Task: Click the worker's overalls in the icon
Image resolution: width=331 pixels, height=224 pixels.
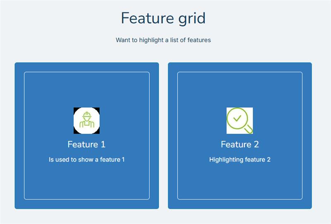Action: (87, 125)
